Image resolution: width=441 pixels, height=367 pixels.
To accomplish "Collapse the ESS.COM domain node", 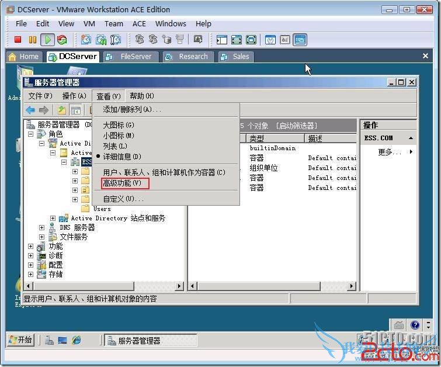I will (x=64, y=162).
